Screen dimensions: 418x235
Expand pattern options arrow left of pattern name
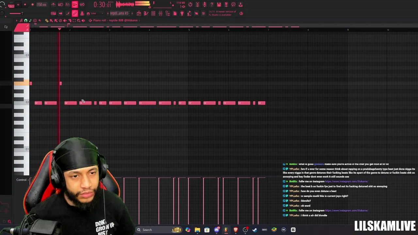[108, 13]
